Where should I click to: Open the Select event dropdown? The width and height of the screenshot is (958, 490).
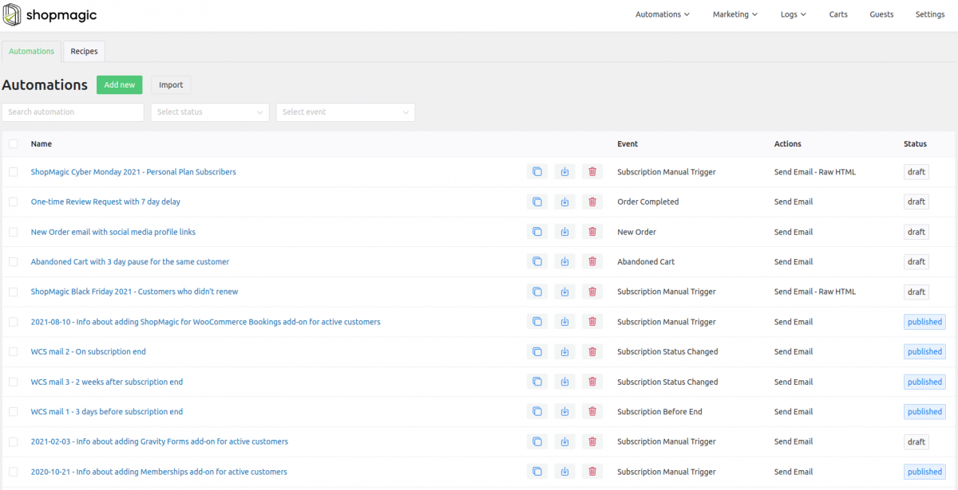pyautogui.click(x=345, y=112)
